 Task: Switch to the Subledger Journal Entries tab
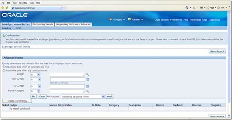[16, 24]
